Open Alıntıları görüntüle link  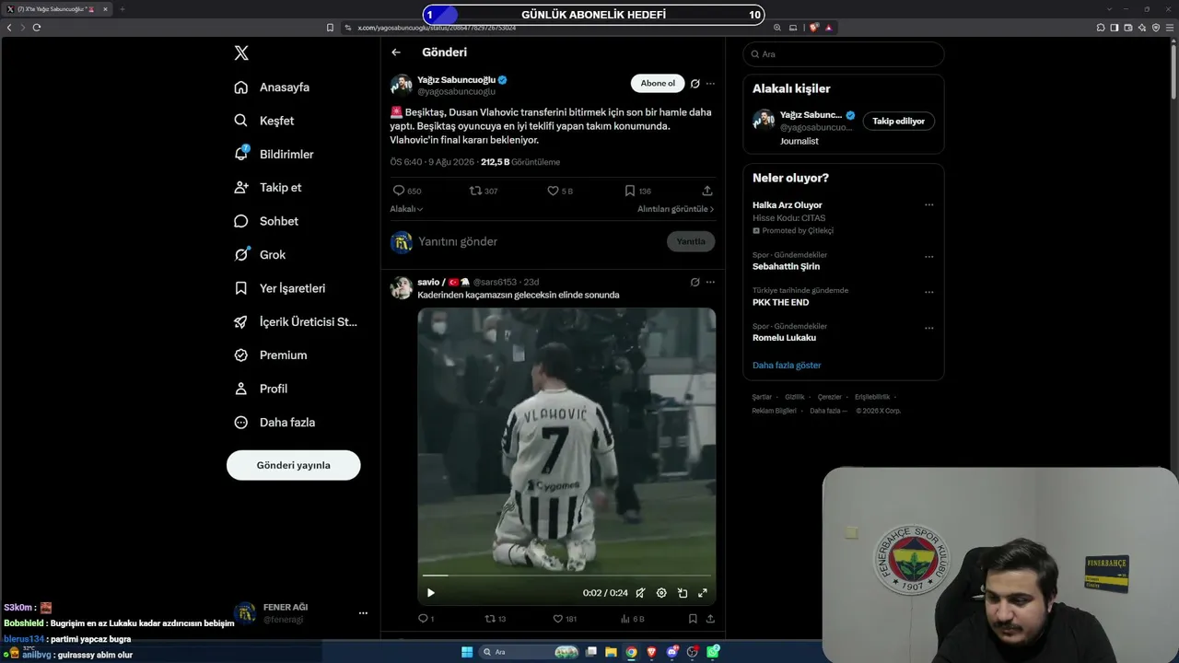click(676, 209)
